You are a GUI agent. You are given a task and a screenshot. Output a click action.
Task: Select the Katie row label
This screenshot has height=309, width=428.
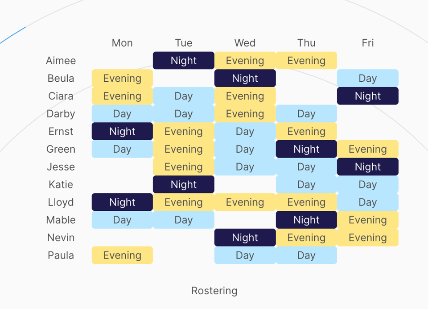[x=61, y=185]
